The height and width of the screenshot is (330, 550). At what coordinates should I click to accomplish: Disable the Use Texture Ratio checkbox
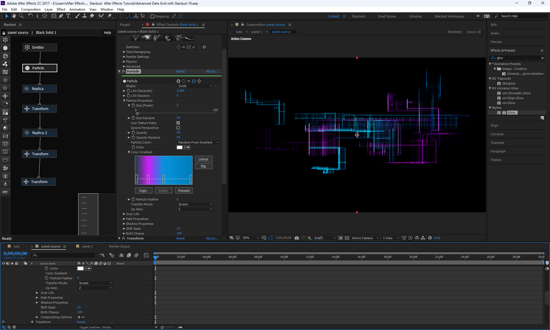point(178,123)
